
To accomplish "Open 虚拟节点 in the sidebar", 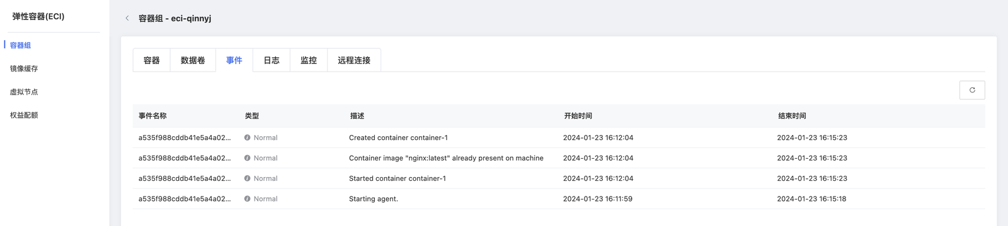I will pos(24,92).
